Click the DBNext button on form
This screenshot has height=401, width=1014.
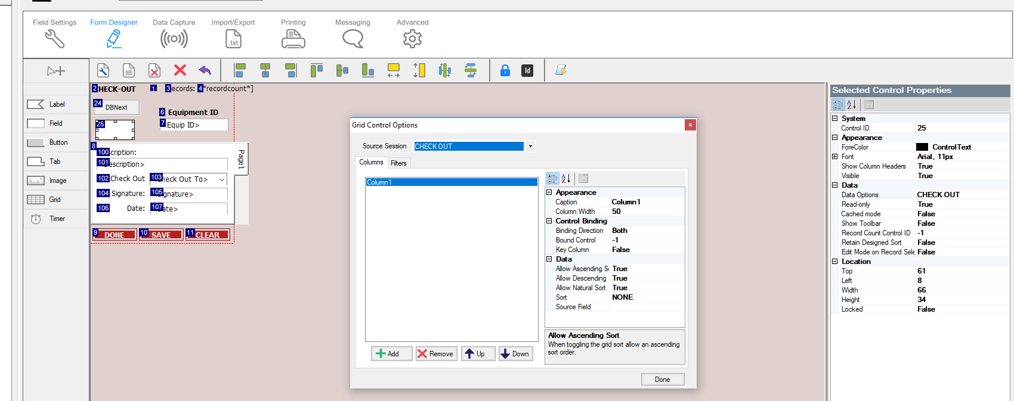[x=116, y=107]
